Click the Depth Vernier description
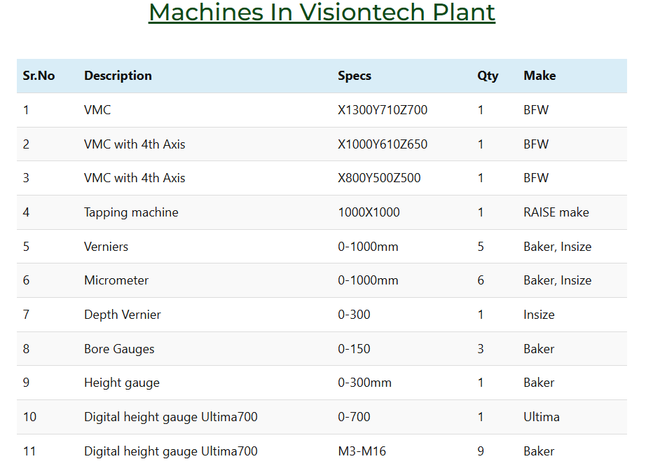Image resolution: width=646 pixels, height=466 pixels. (x=122, y=315)
